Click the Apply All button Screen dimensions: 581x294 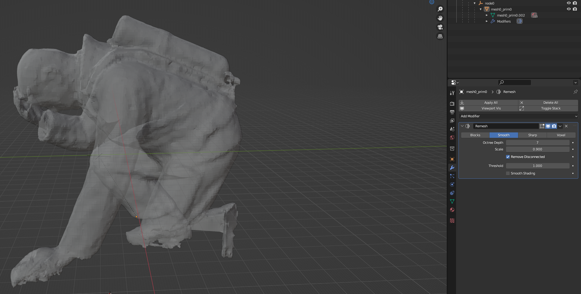[x=488, y=103]
